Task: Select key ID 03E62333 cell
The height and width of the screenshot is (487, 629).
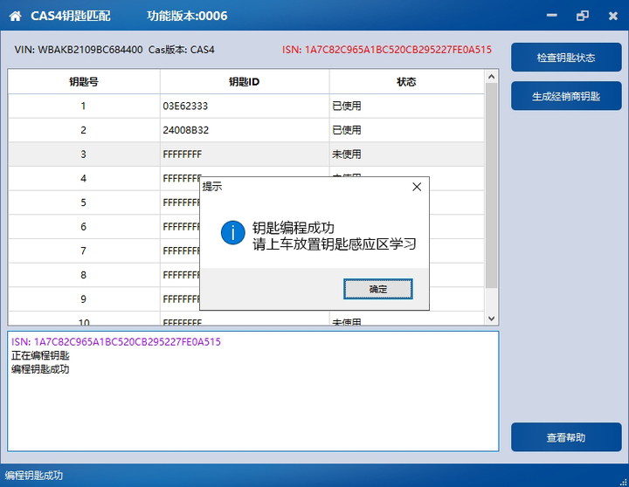Action: tap(245, 106)
